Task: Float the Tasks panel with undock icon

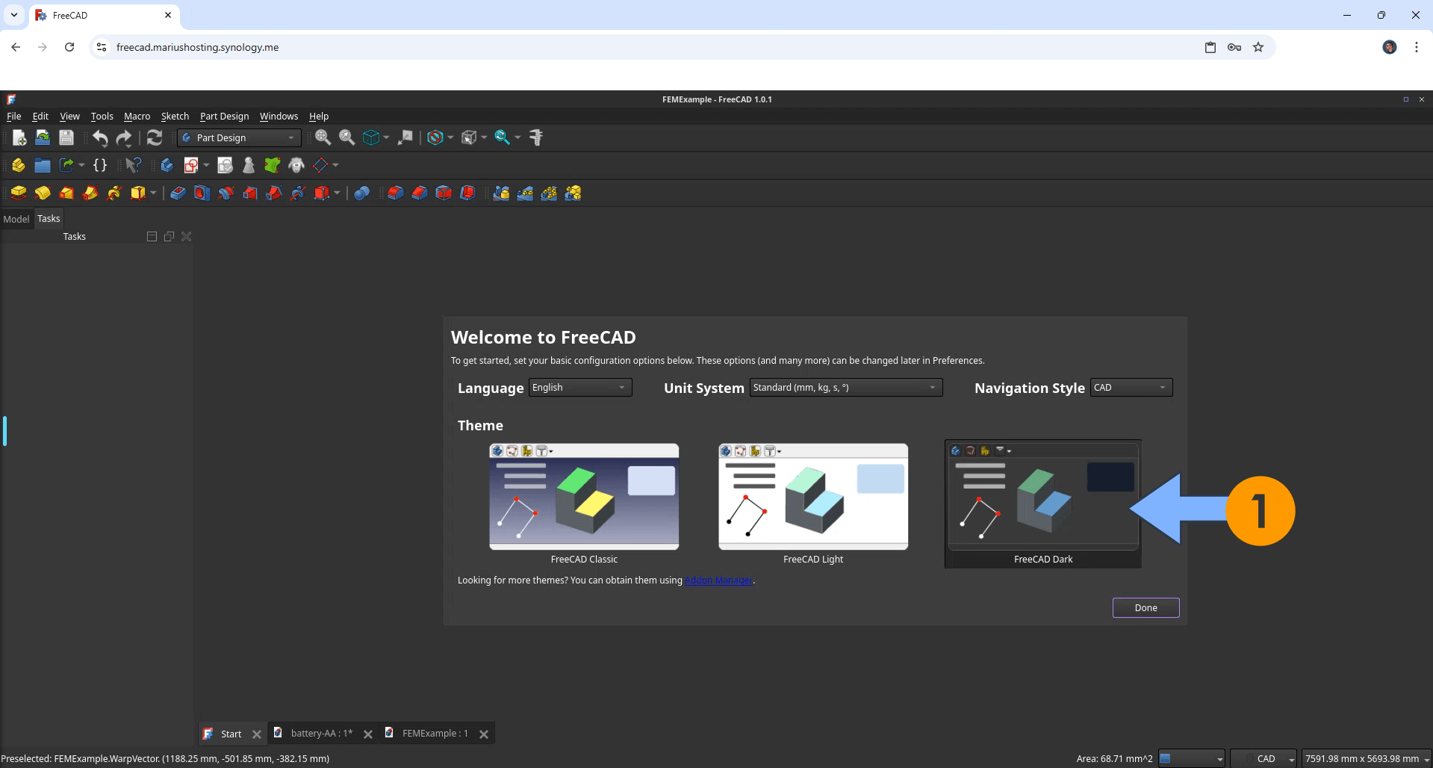Action: [169, 237]
